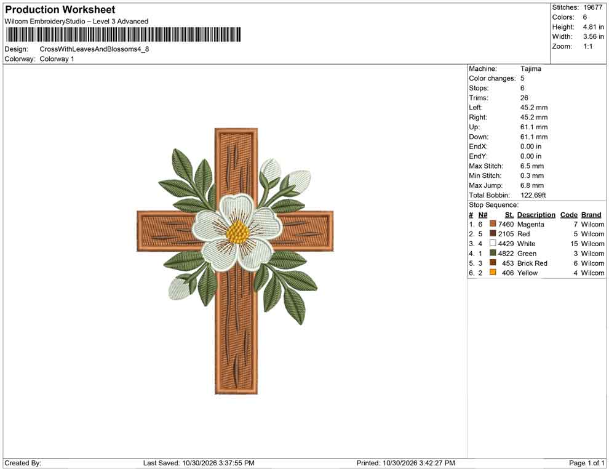Viewport: 609px width, 469px height.
Task: Click the 'Up:' value '61.1 mm'
Action: [x=534, y=127]
